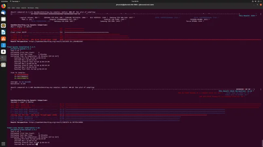The width and height of the screenshot is (263, 147).
Task: Open Software Updater icon in the dock
Action: pos(3,65)
